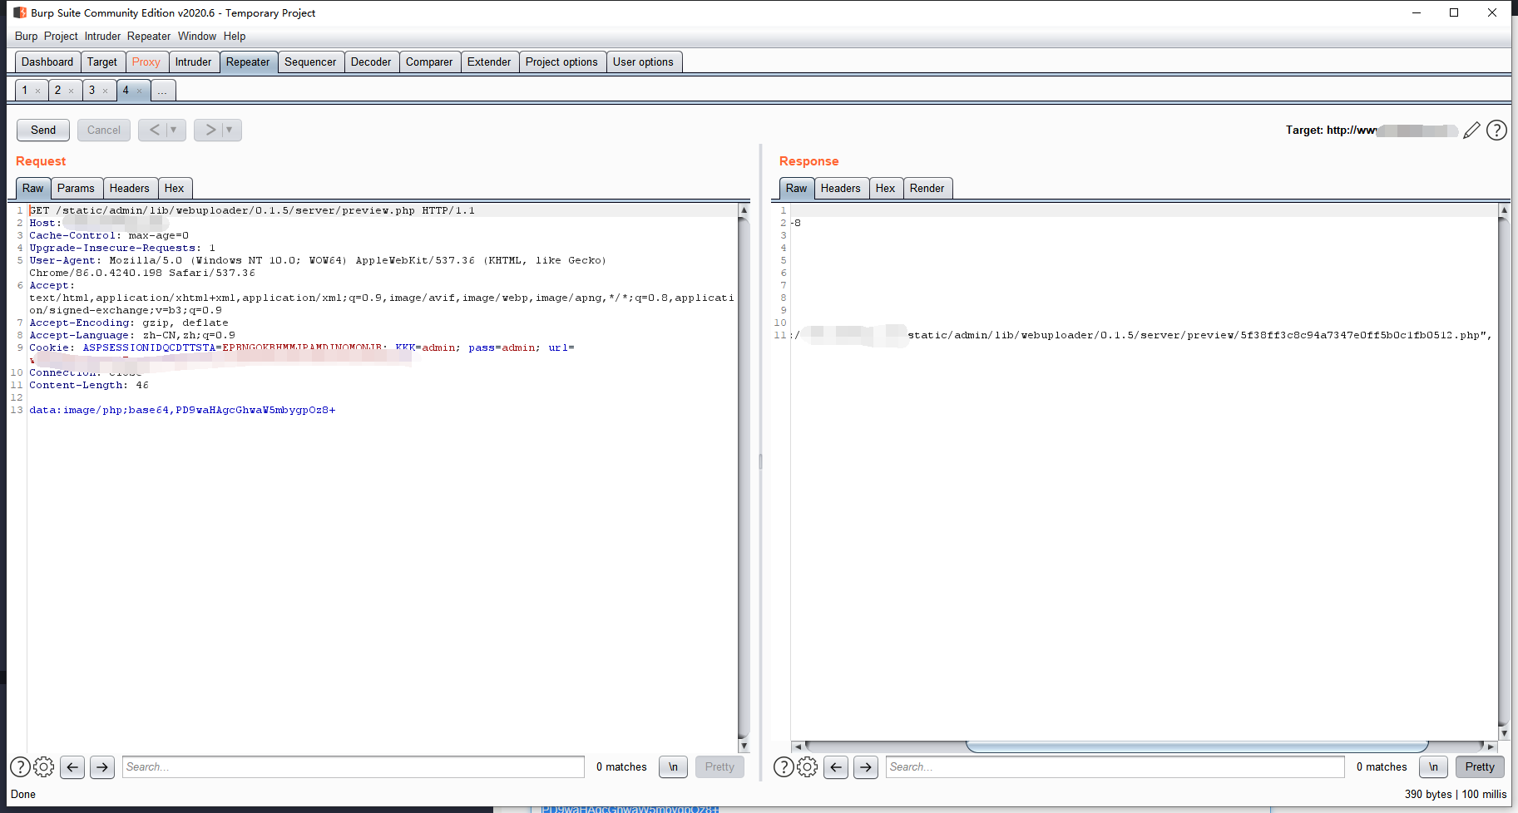The width and height of the screenshot is (1518, 813).
Task: Expand forward history dropdown arrow
Action: click(x=230, y=130)
